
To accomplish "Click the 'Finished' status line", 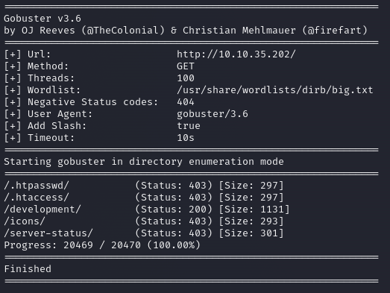I will pyautogui.click(x=28, y=269).
